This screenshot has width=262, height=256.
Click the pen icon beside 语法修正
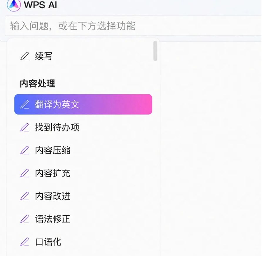point(25,219)
